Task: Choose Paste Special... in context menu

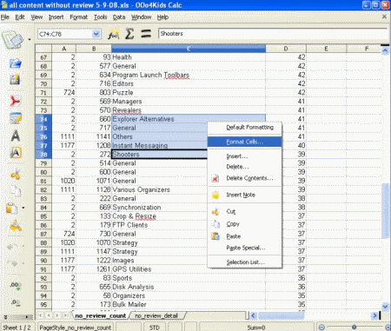Action: tap(246, 248)
